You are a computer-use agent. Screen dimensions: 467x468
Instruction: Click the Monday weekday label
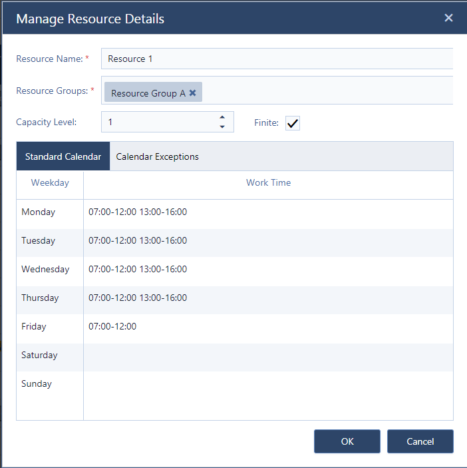[x=39, y=212]
